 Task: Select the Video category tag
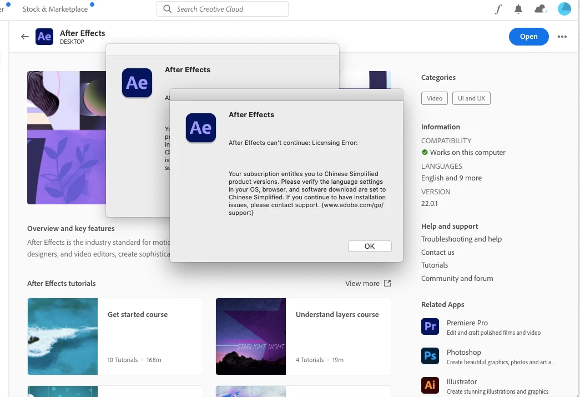[x=434, y=98]
